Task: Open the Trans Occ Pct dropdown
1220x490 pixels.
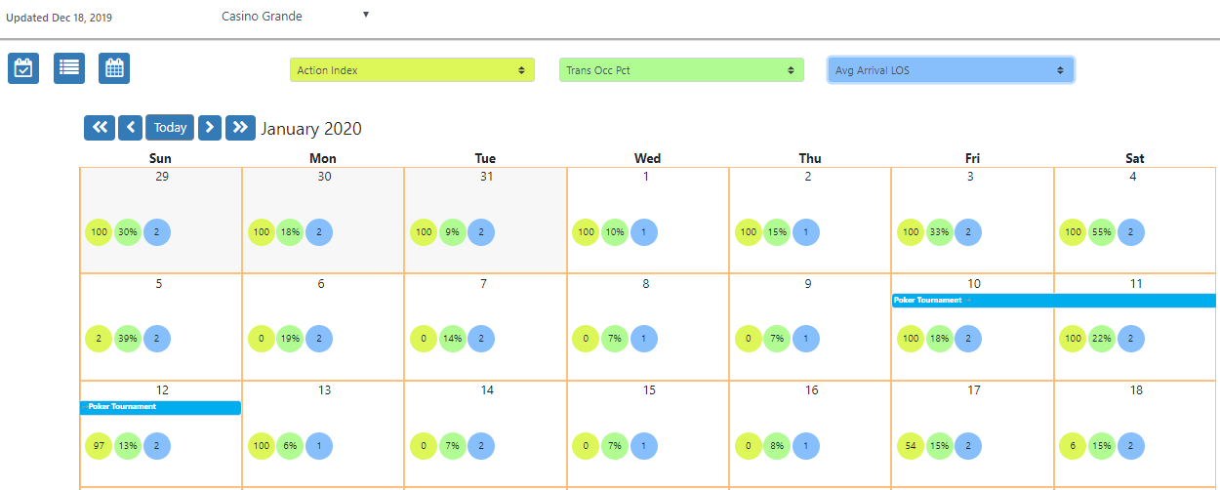Action: [681, 70]
